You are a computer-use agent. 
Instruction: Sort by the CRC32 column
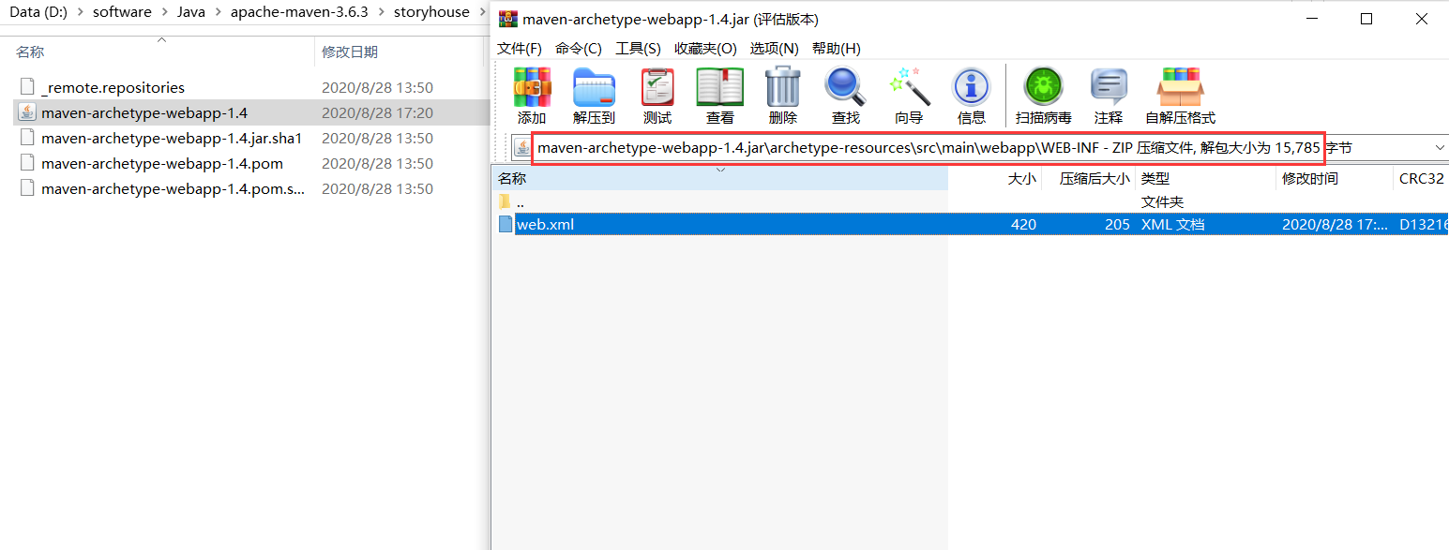point(1421,178)
